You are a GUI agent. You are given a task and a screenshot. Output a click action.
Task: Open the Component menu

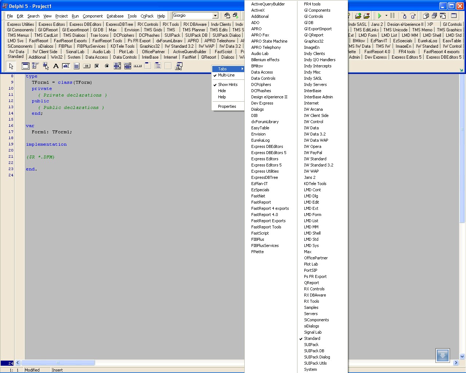(92, 16)
